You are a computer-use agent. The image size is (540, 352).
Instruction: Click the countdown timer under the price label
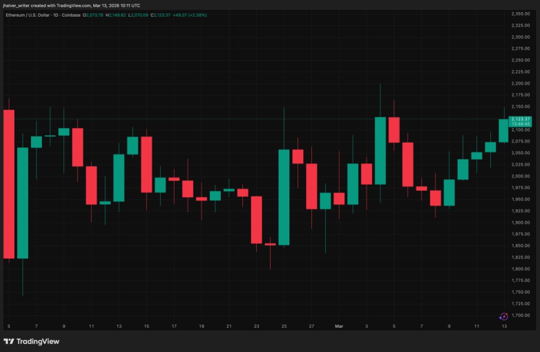coord(520,124)
